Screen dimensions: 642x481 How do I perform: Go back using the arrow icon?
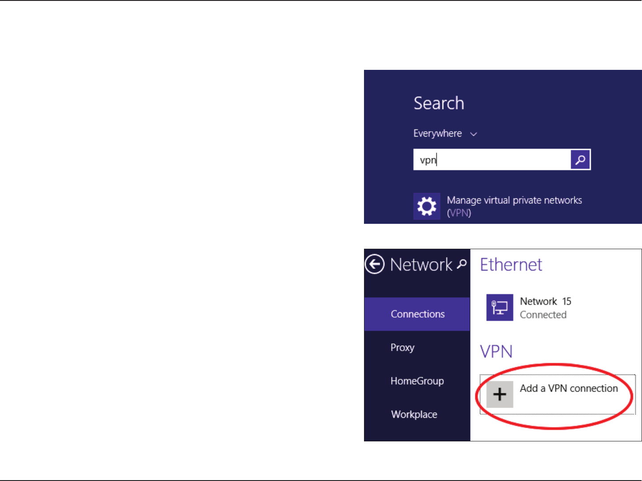pyautogui.click(x=375, y=264)
